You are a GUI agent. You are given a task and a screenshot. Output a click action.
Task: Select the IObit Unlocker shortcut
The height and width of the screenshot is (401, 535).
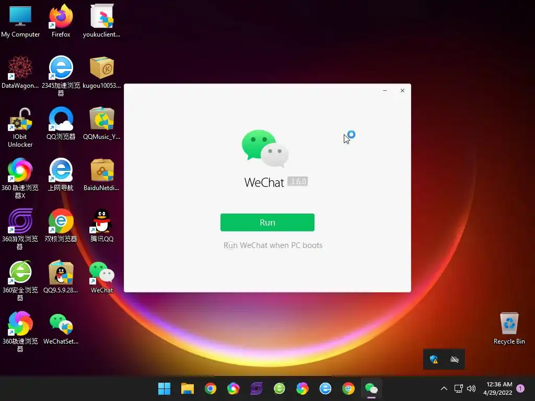pos(20,127)
